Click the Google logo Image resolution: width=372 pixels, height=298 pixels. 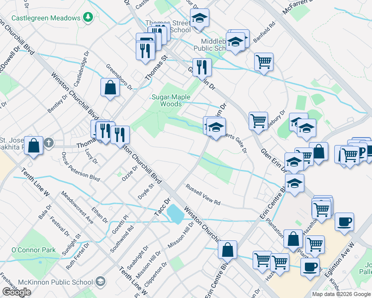[x=17, y=292]
